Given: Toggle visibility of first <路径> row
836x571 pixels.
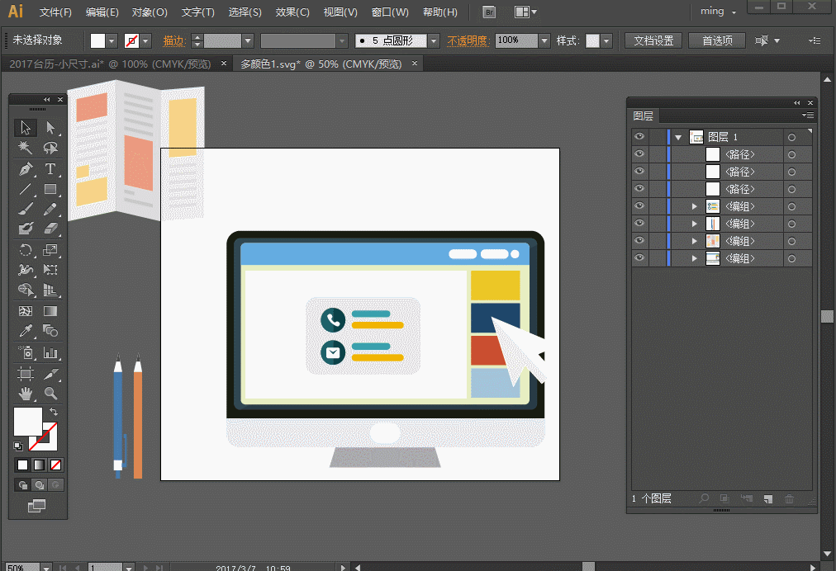Looking at the screenshot, I should (x=639, y=154).
